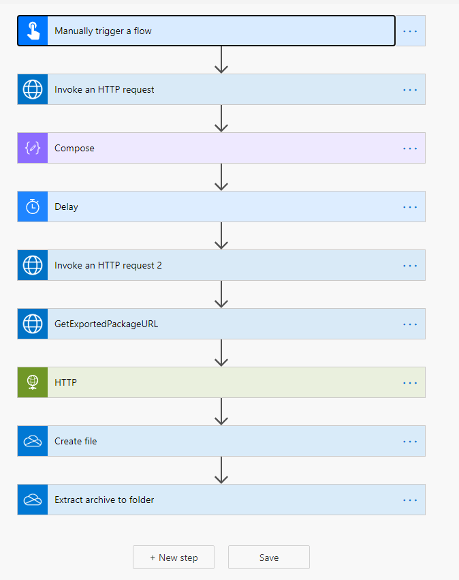Image resolution: width=459 pixels, height=580 pixels.
Task: Click the Delay stopwatch icon
Action: pyautogui.click(x=33, y=207)
